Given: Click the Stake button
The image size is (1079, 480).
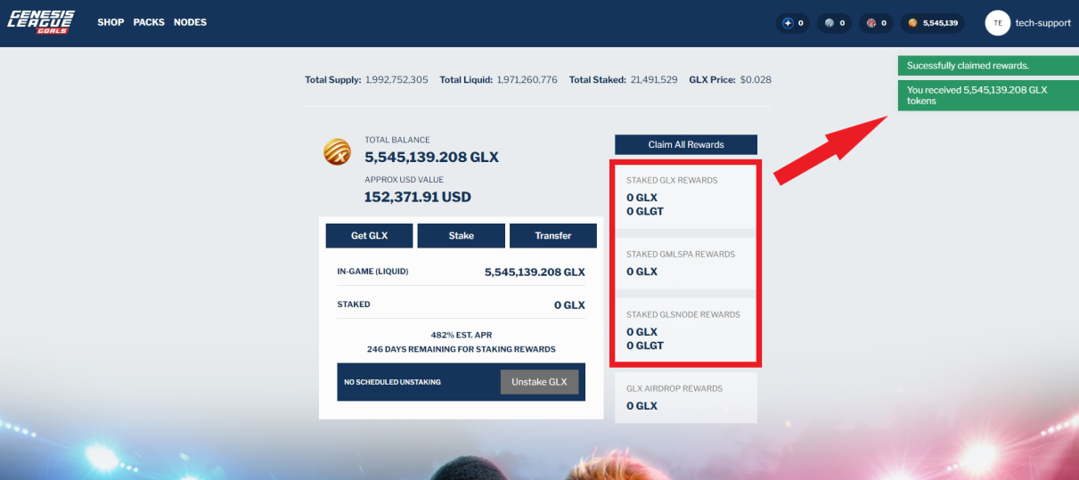Looking at the screenshot, I should tap(462, 236).
